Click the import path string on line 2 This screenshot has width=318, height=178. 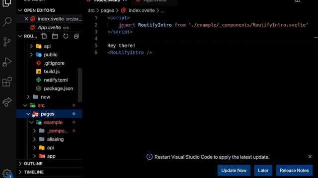[248, 25]
